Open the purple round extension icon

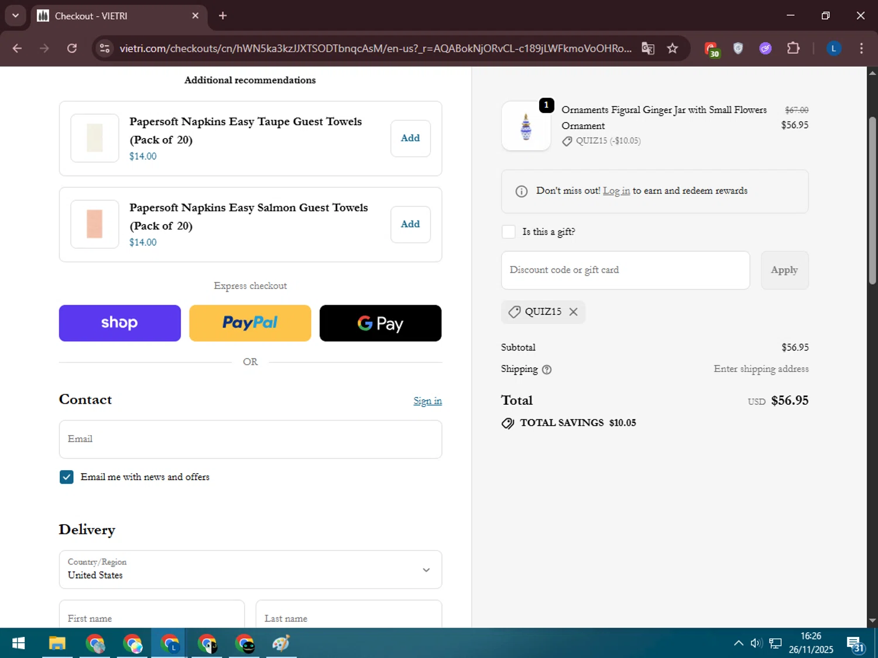766,49
